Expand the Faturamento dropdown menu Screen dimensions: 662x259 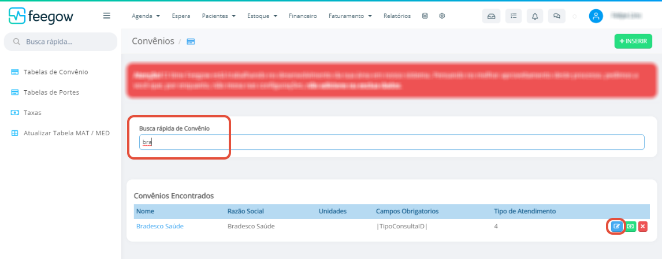(x=350, y=16)
